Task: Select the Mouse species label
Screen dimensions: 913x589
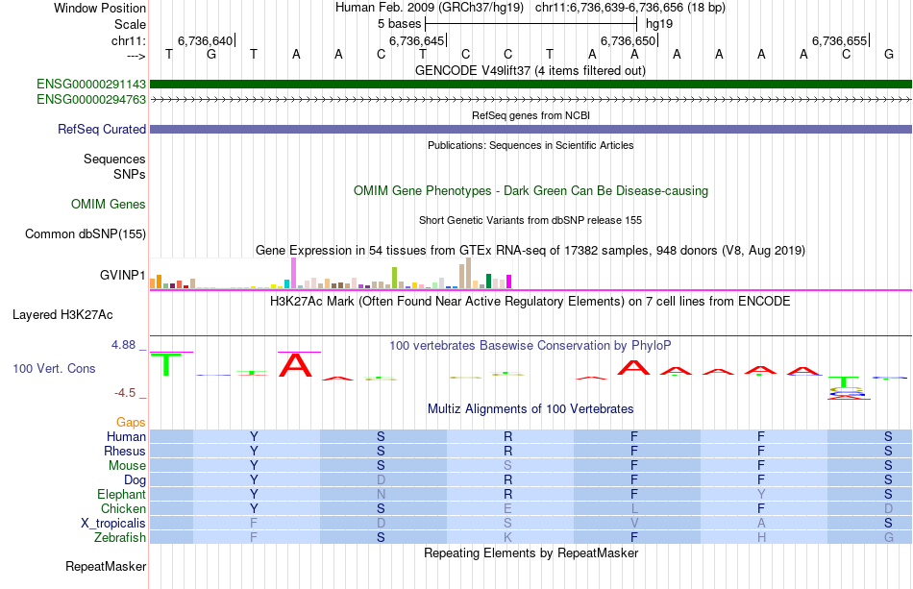Action: [127, 466]
